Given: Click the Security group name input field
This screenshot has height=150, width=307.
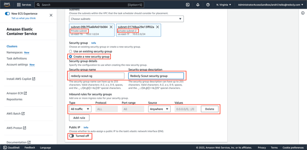Looking at the screenshot, I should tap(97, 76).
